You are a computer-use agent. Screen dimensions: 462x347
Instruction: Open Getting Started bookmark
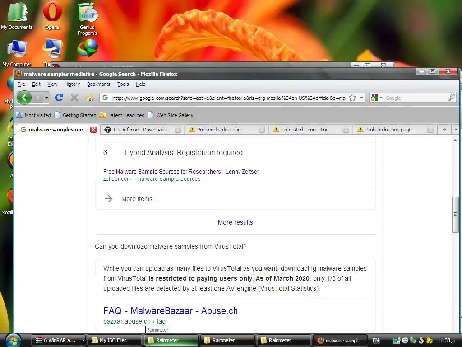click(75, 115)
